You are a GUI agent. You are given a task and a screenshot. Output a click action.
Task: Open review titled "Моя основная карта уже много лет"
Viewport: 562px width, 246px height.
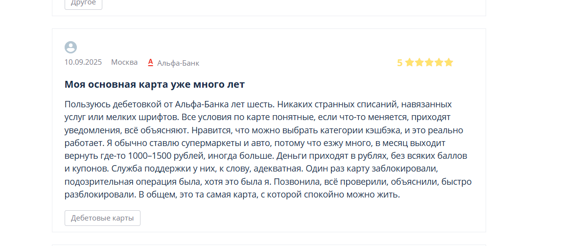pos(155,85)
